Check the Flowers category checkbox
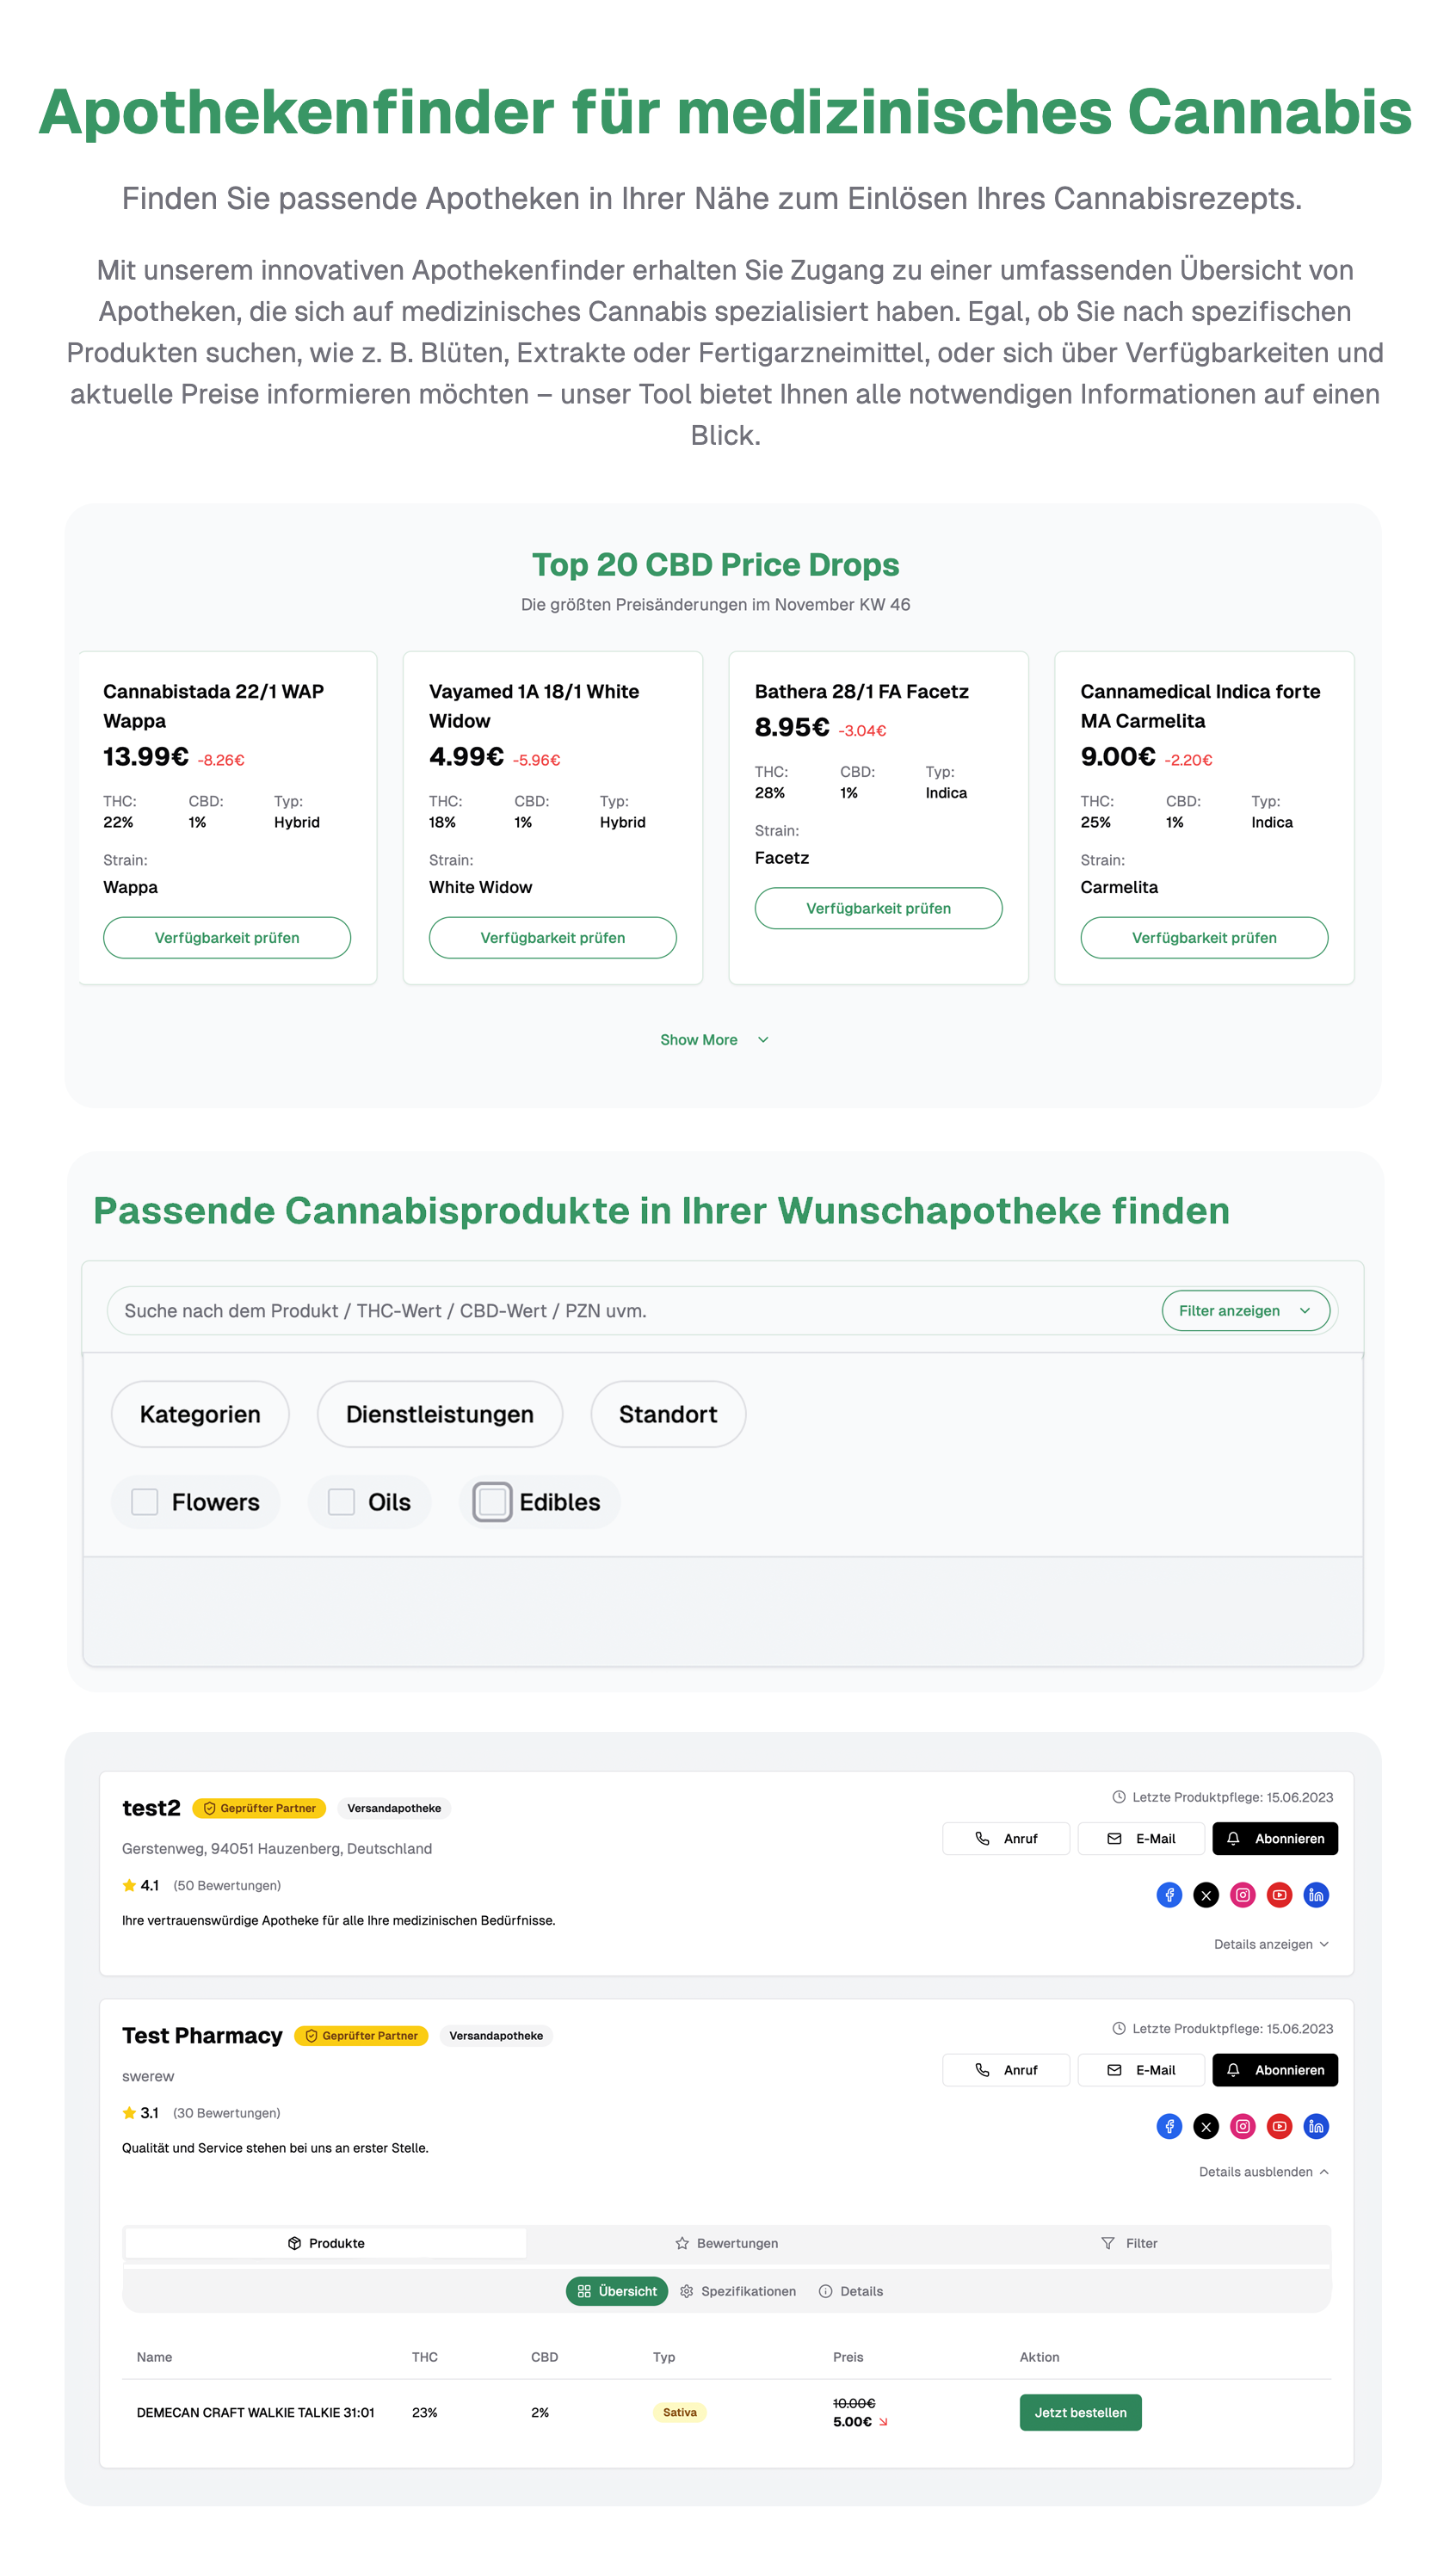Image resolution: width=1456 pixels, height=2576 pixels. pos(145,1502)
